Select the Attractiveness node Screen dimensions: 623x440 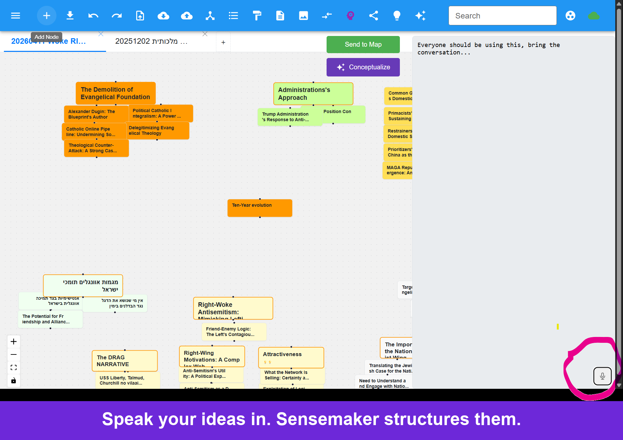pyautogui.click(x=291, y=358)
